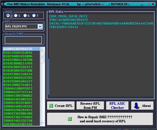Select IMEI 350695206284914 in list

21,110
